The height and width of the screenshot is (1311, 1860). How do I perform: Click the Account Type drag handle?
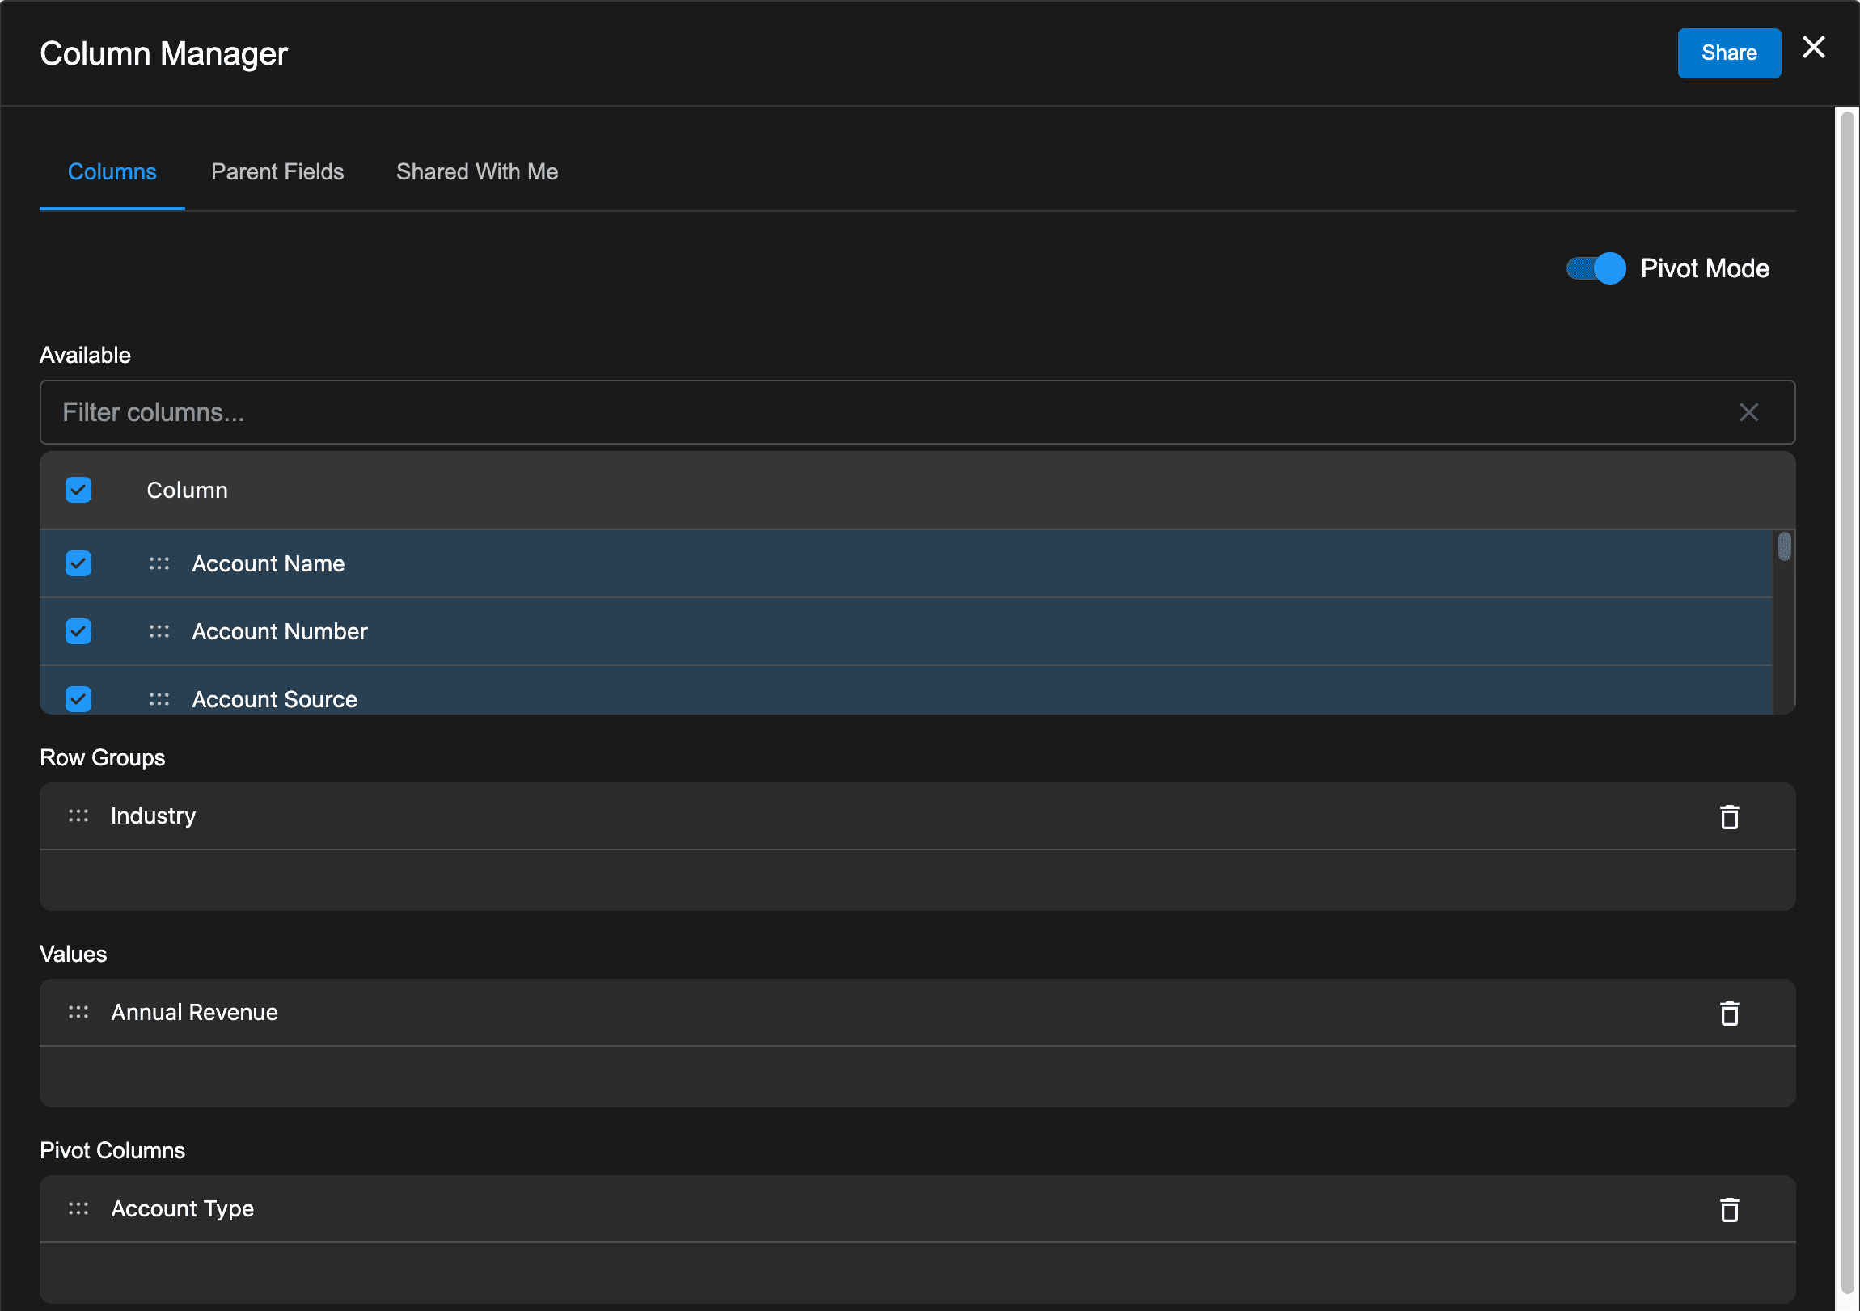(x=78, y=1209)
